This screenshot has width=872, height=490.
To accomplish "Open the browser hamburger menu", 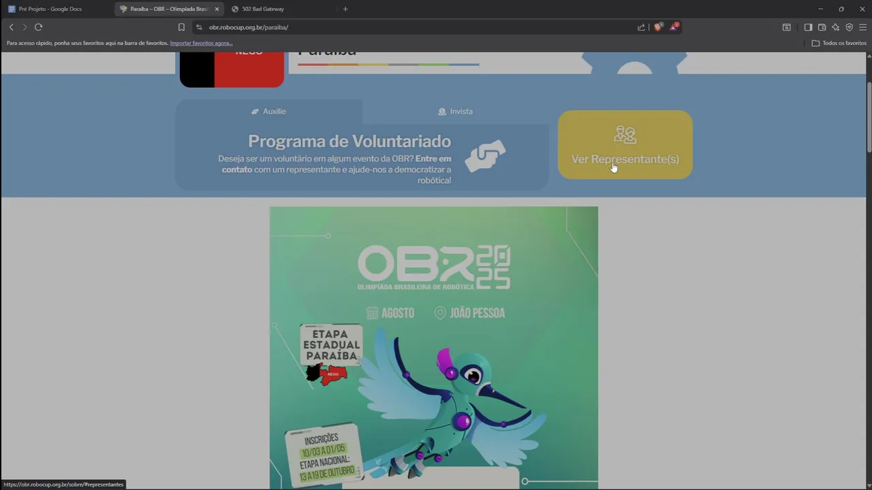I will (x=862, y=27).
